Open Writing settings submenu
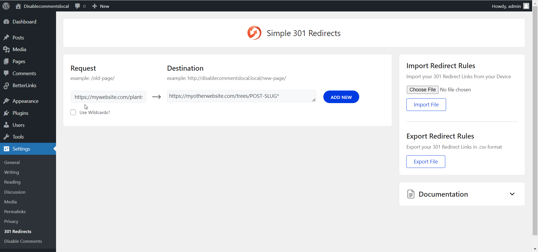 point(11,172)
